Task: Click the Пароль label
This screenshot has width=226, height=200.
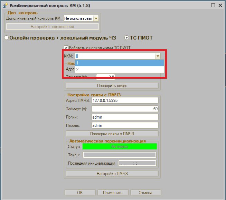Action: 73,125
